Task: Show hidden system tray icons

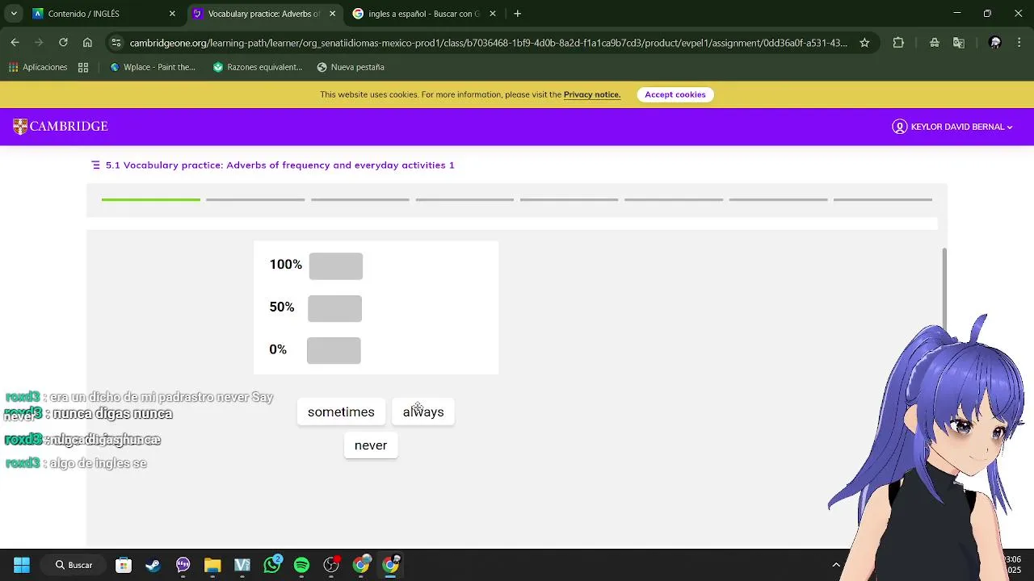Action: pyautogui.click(x=836, y=565)
